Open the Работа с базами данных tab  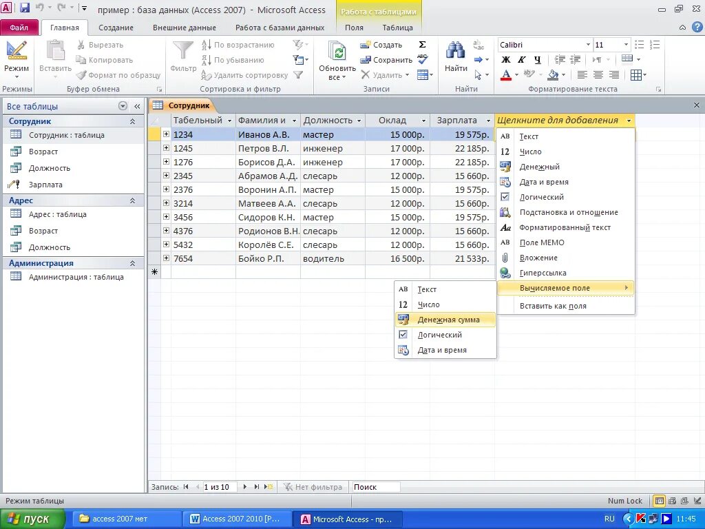(280, 28)
